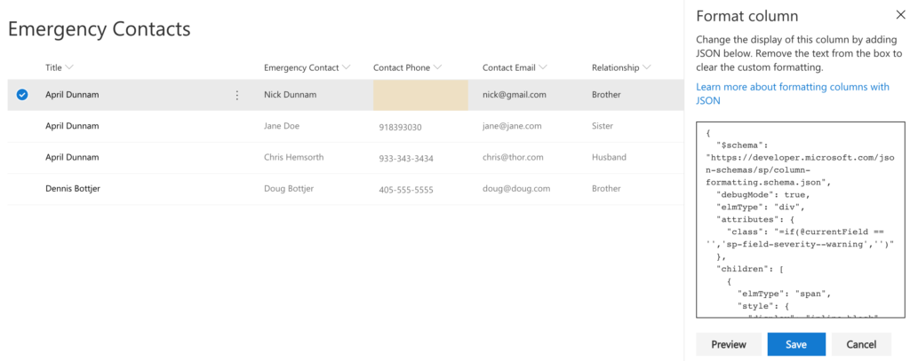
Task: Open the Emergency Contact column dropdown
Action: point(307,67)
